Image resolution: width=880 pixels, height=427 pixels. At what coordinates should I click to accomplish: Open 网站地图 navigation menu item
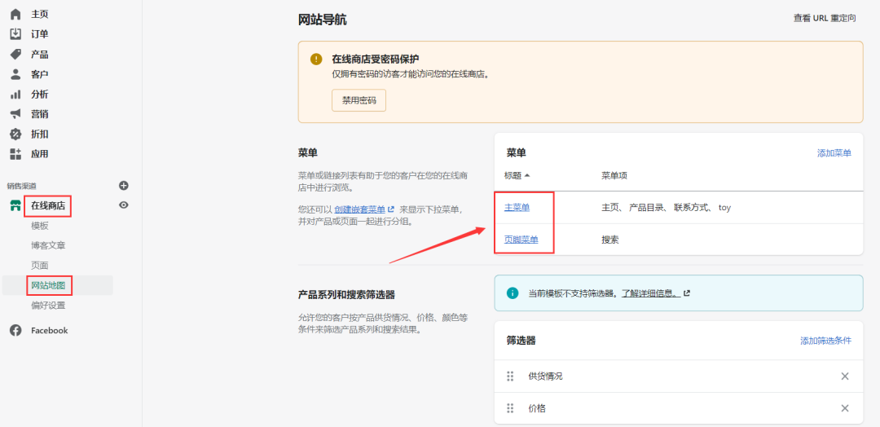click(x=48, y=285)
